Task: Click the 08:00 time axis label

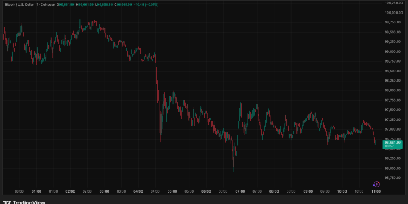Action: [274, 191]
